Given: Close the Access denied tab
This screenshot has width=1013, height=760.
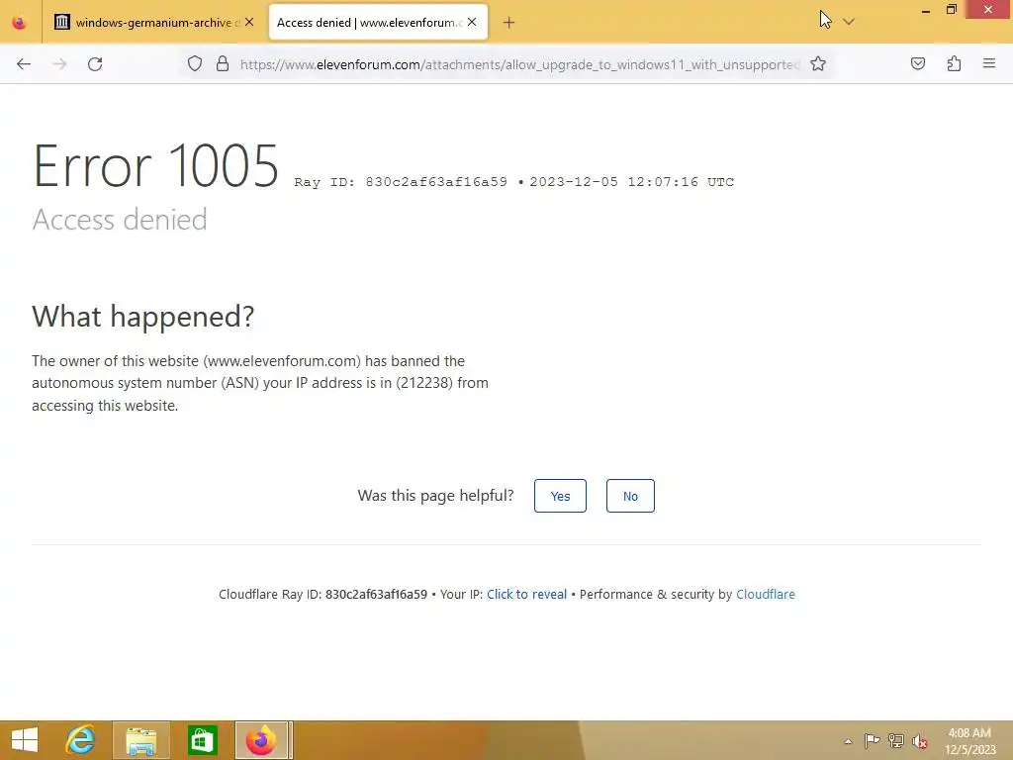Looking at the screenshot, I should coord(472,23).
